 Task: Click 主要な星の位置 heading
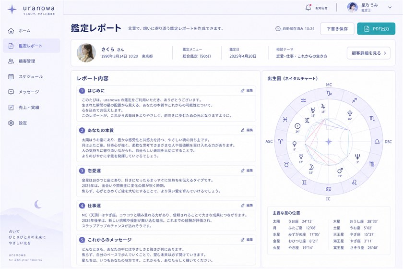pyautogui.click(x=286, y=213)
